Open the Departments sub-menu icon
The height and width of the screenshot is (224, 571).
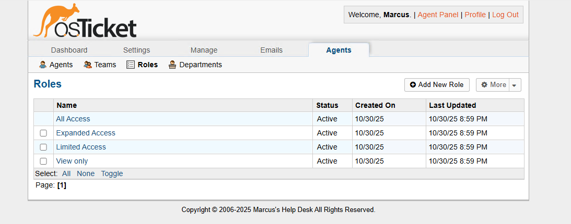(172, 65)
